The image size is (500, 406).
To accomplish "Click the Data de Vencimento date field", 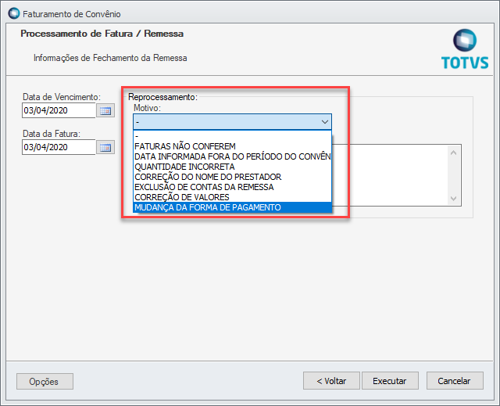I will pyautogui.click(x=59, y=110).
